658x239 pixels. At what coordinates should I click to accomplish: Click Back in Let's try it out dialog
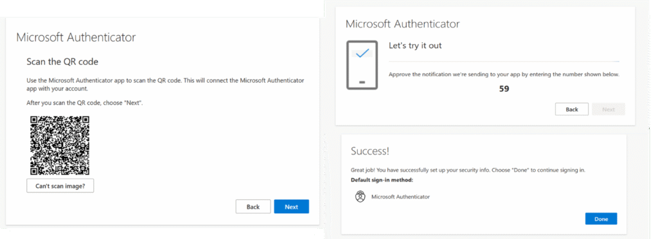tap(571, 109)
